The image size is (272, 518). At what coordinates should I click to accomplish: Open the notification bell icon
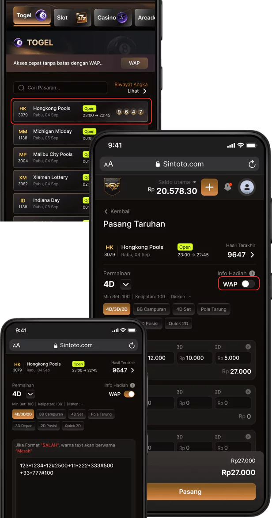pos(228,187)
